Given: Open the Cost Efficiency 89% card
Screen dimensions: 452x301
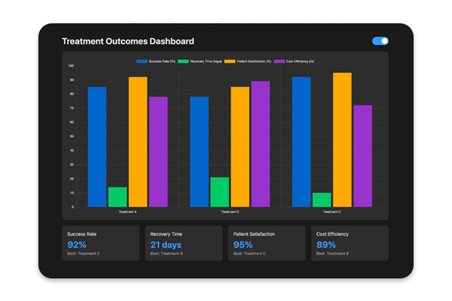Looking at the screenshot, I should click(350, 243).
